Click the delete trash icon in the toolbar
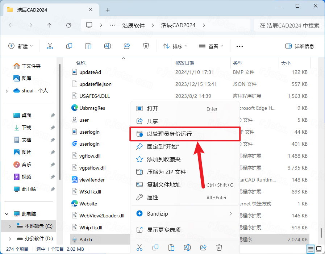 click(x=146, y=46)
